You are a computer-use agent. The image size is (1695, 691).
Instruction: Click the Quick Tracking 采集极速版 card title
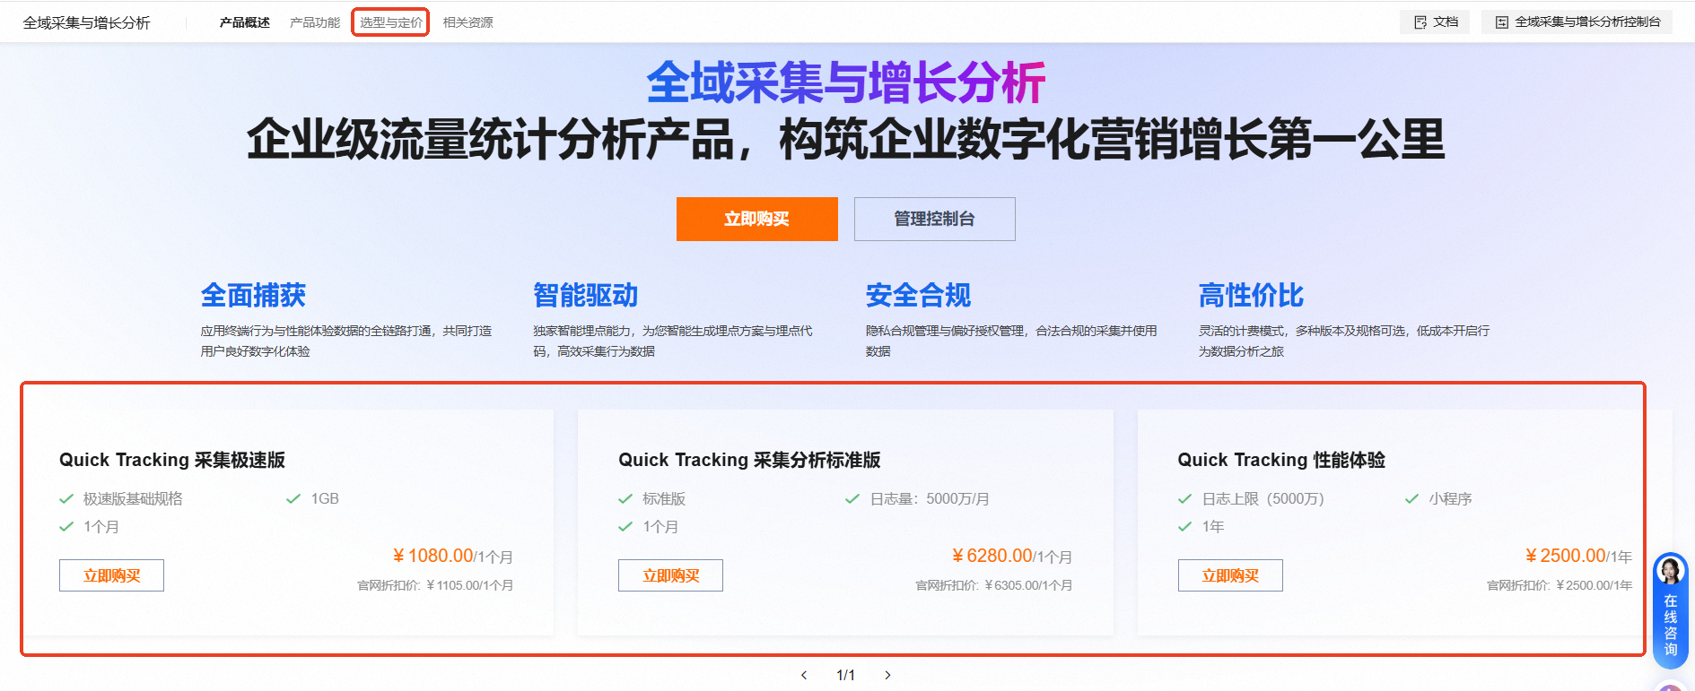click(x=172, y=460)
